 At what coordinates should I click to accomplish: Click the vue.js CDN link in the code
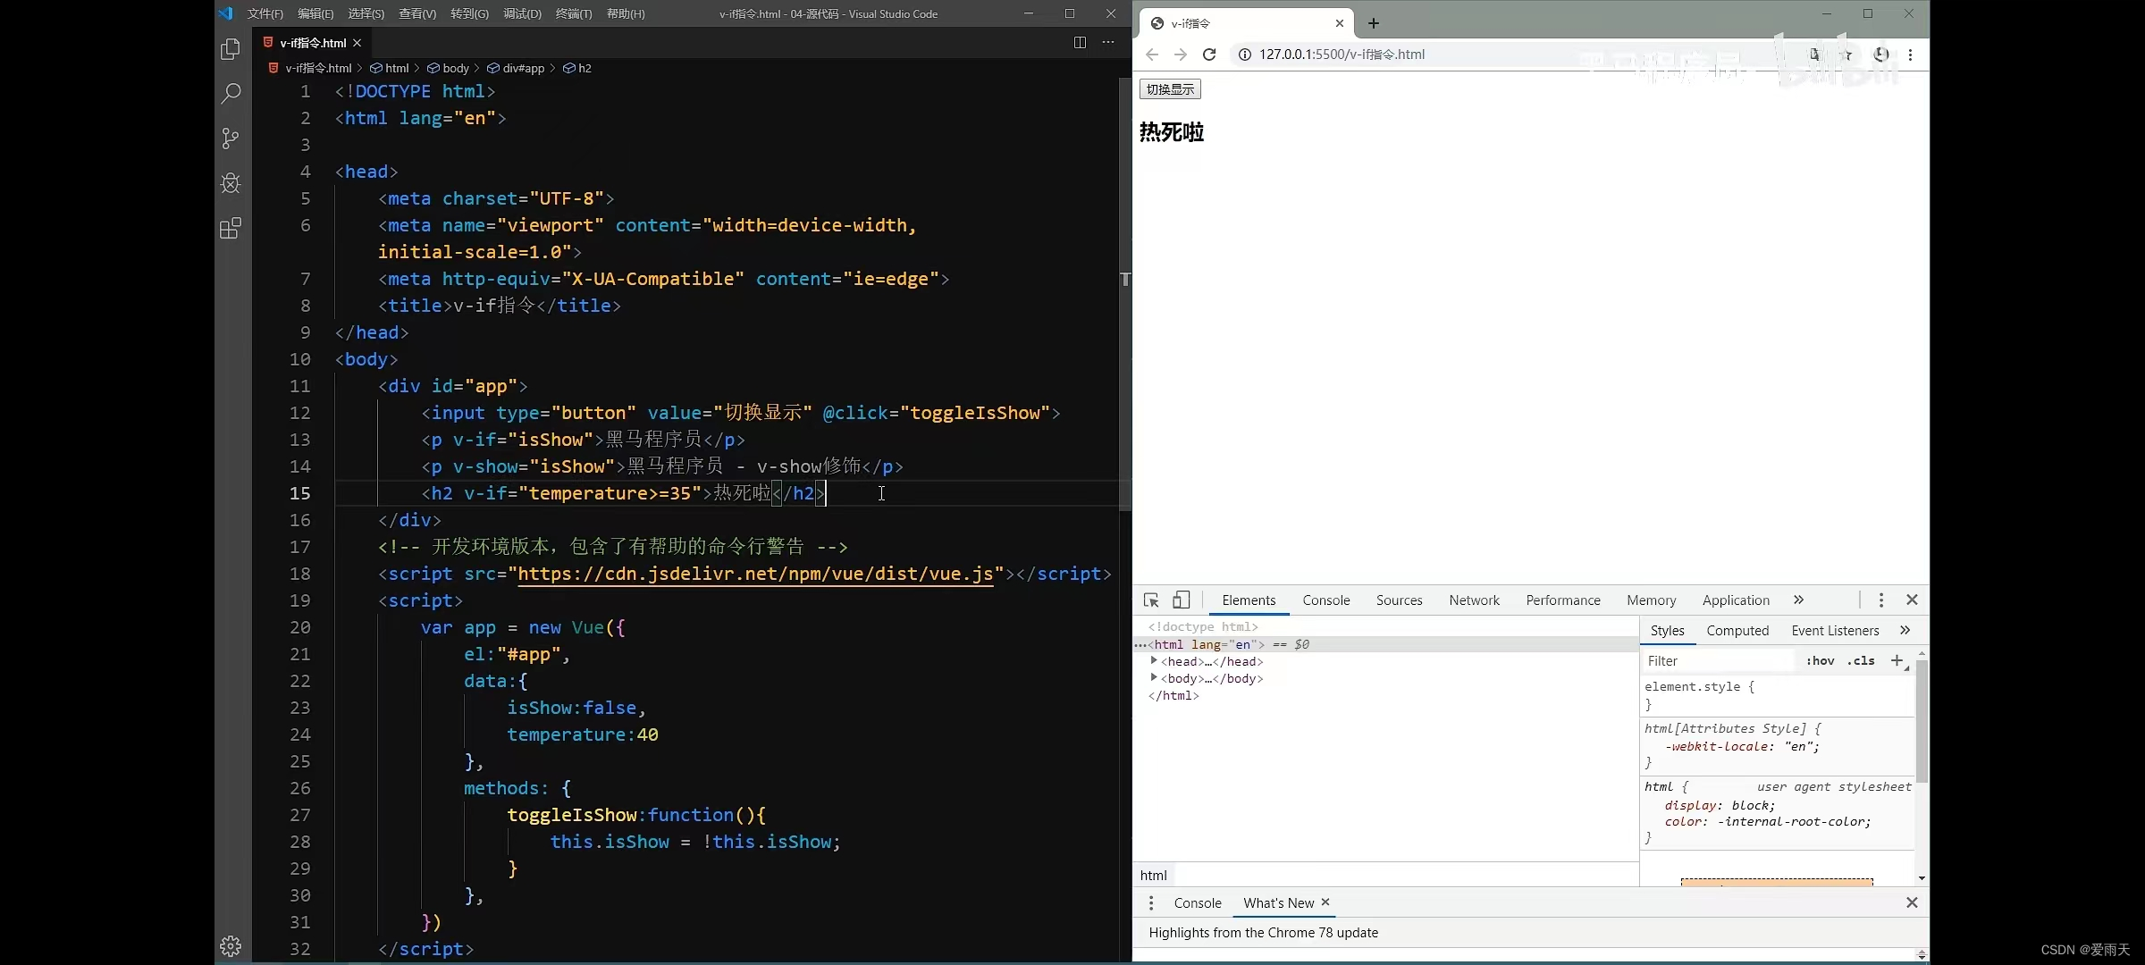755,575
